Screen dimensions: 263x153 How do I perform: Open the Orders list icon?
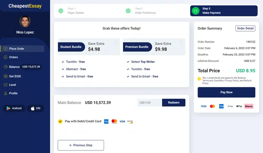pyautogui.click(x=6, y=57)
